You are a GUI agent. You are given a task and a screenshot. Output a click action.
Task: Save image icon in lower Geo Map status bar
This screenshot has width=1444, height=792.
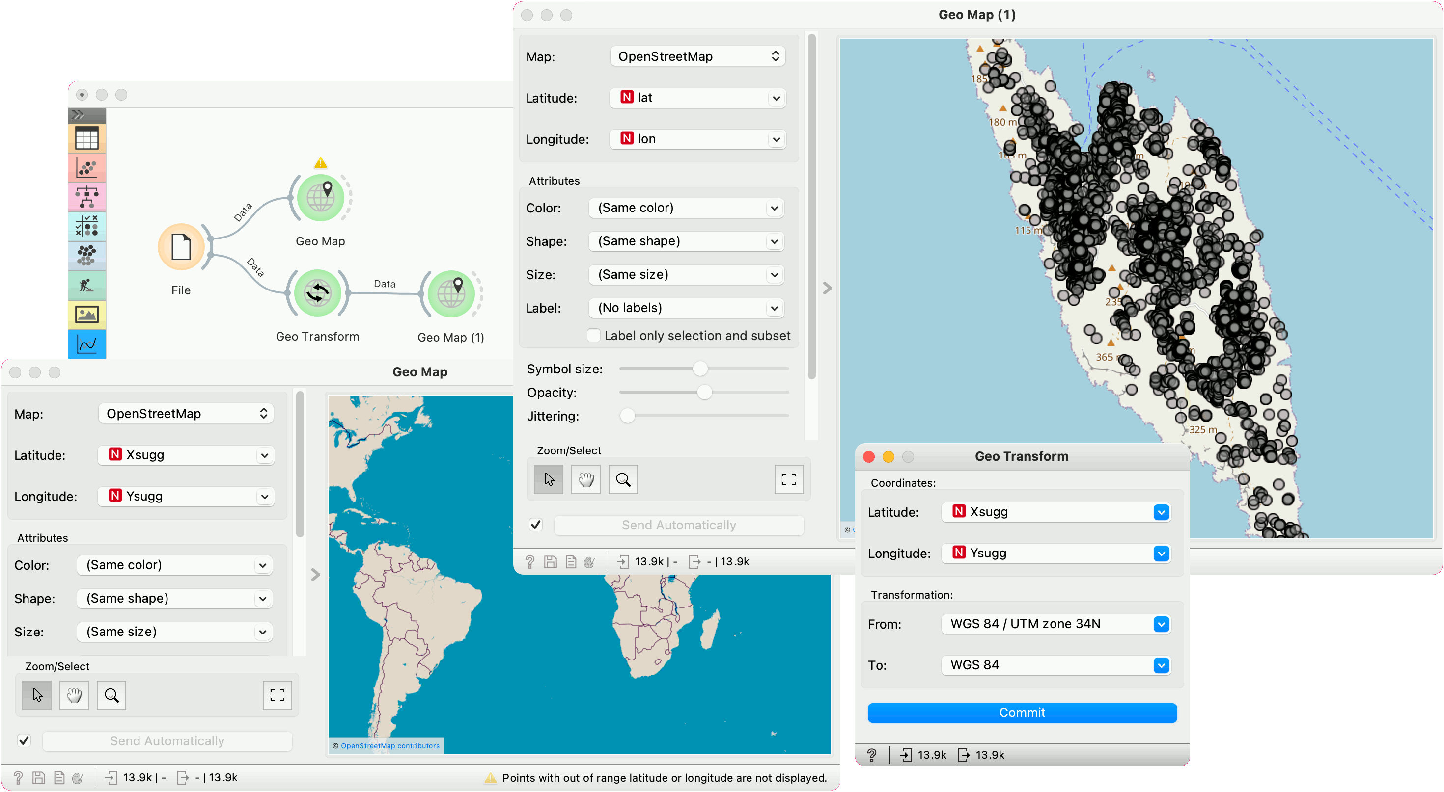(38, 778)
